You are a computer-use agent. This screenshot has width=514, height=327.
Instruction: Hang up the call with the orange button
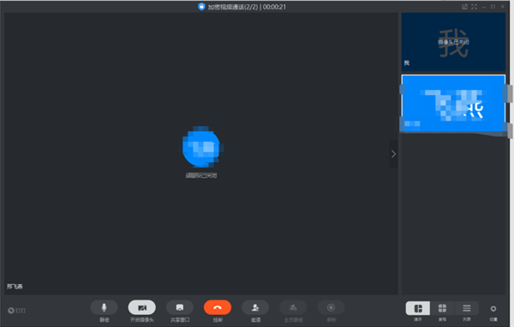pos(218,308)
